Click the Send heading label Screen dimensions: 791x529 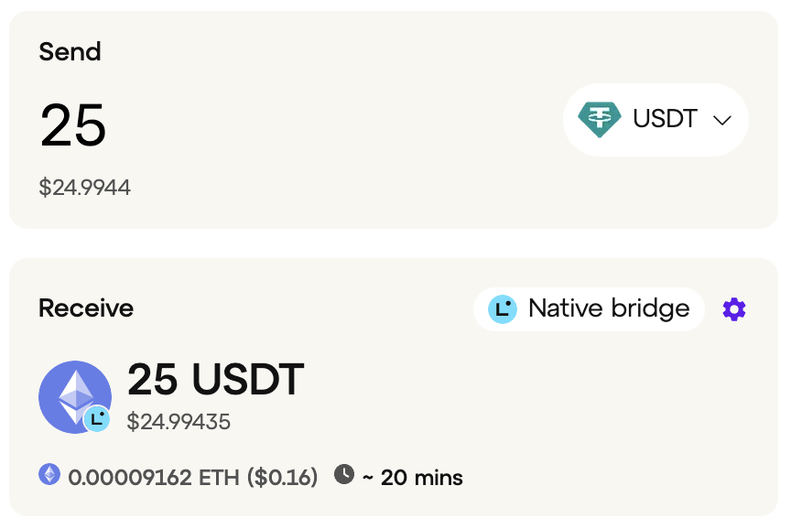(x=70, y=51)
